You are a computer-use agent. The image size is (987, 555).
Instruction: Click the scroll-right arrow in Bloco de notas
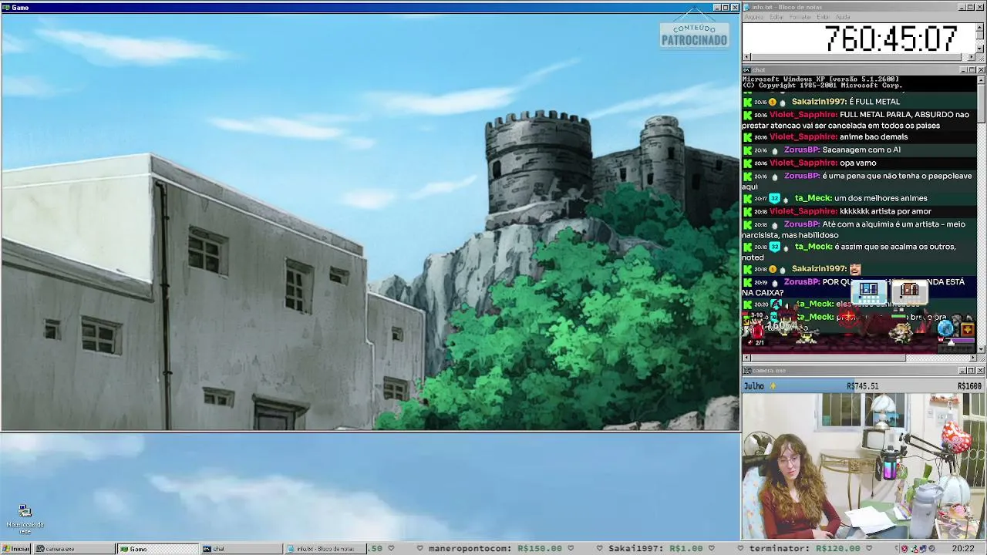tap(972, 56)
